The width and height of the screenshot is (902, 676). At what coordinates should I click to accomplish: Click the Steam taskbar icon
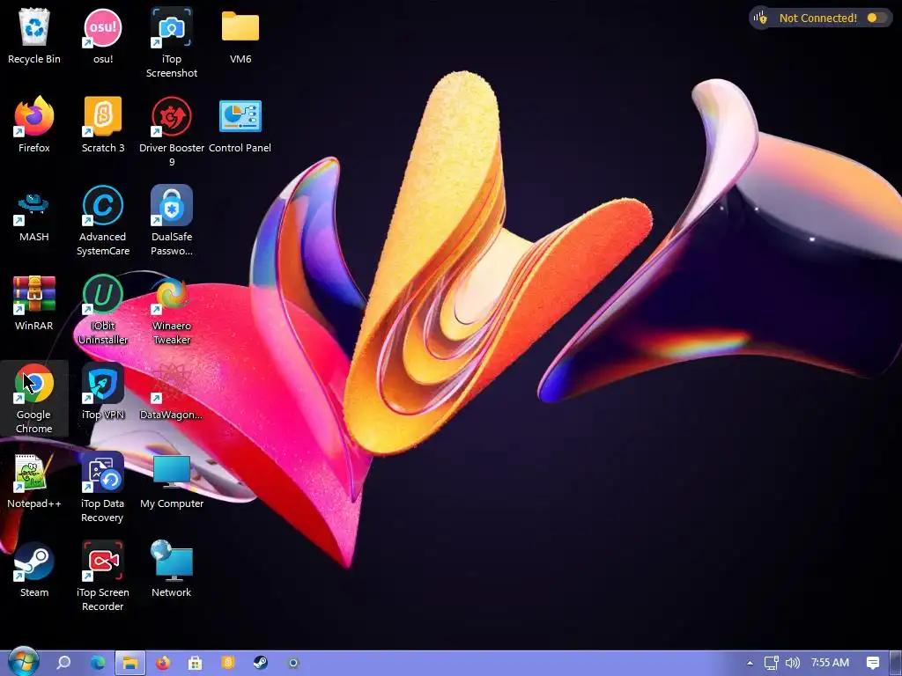(261, 663)
